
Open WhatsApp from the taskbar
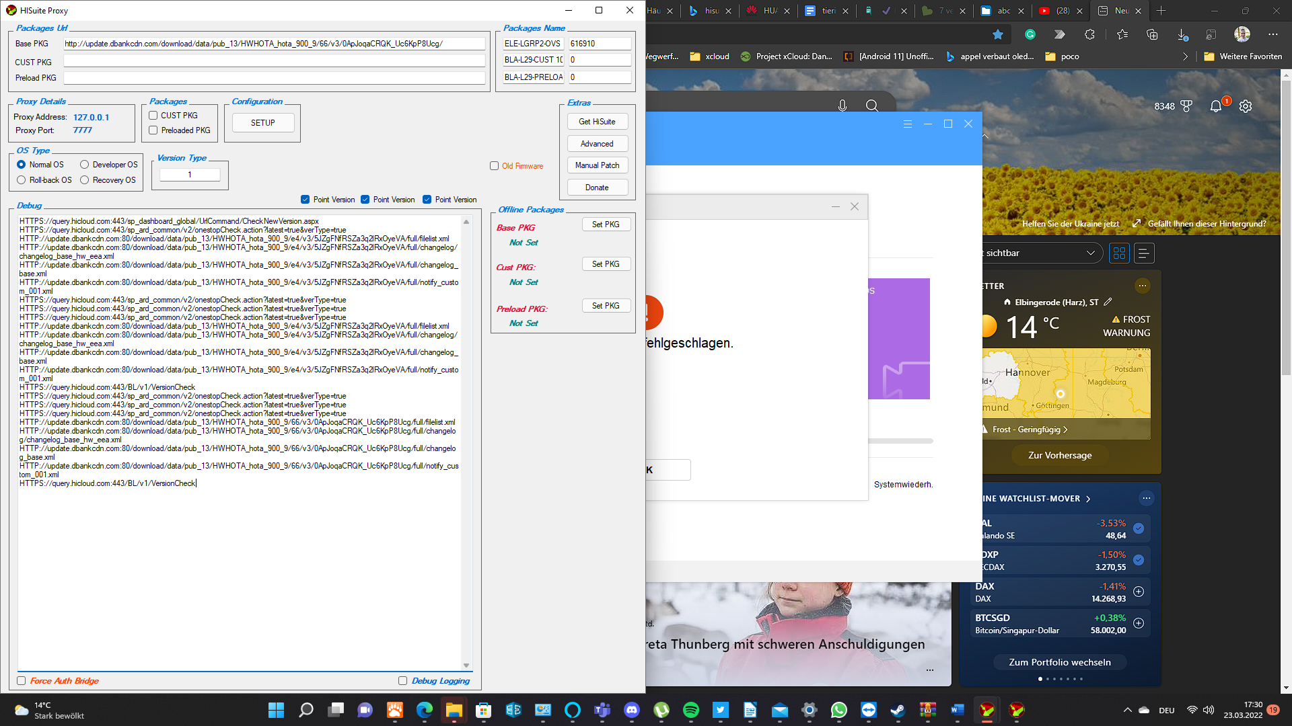(x=838, y=710)
